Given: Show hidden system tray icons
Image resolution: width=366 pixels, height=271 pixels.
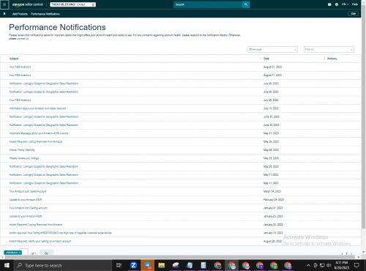Looking at the screenshot, I should coord(308,265).
